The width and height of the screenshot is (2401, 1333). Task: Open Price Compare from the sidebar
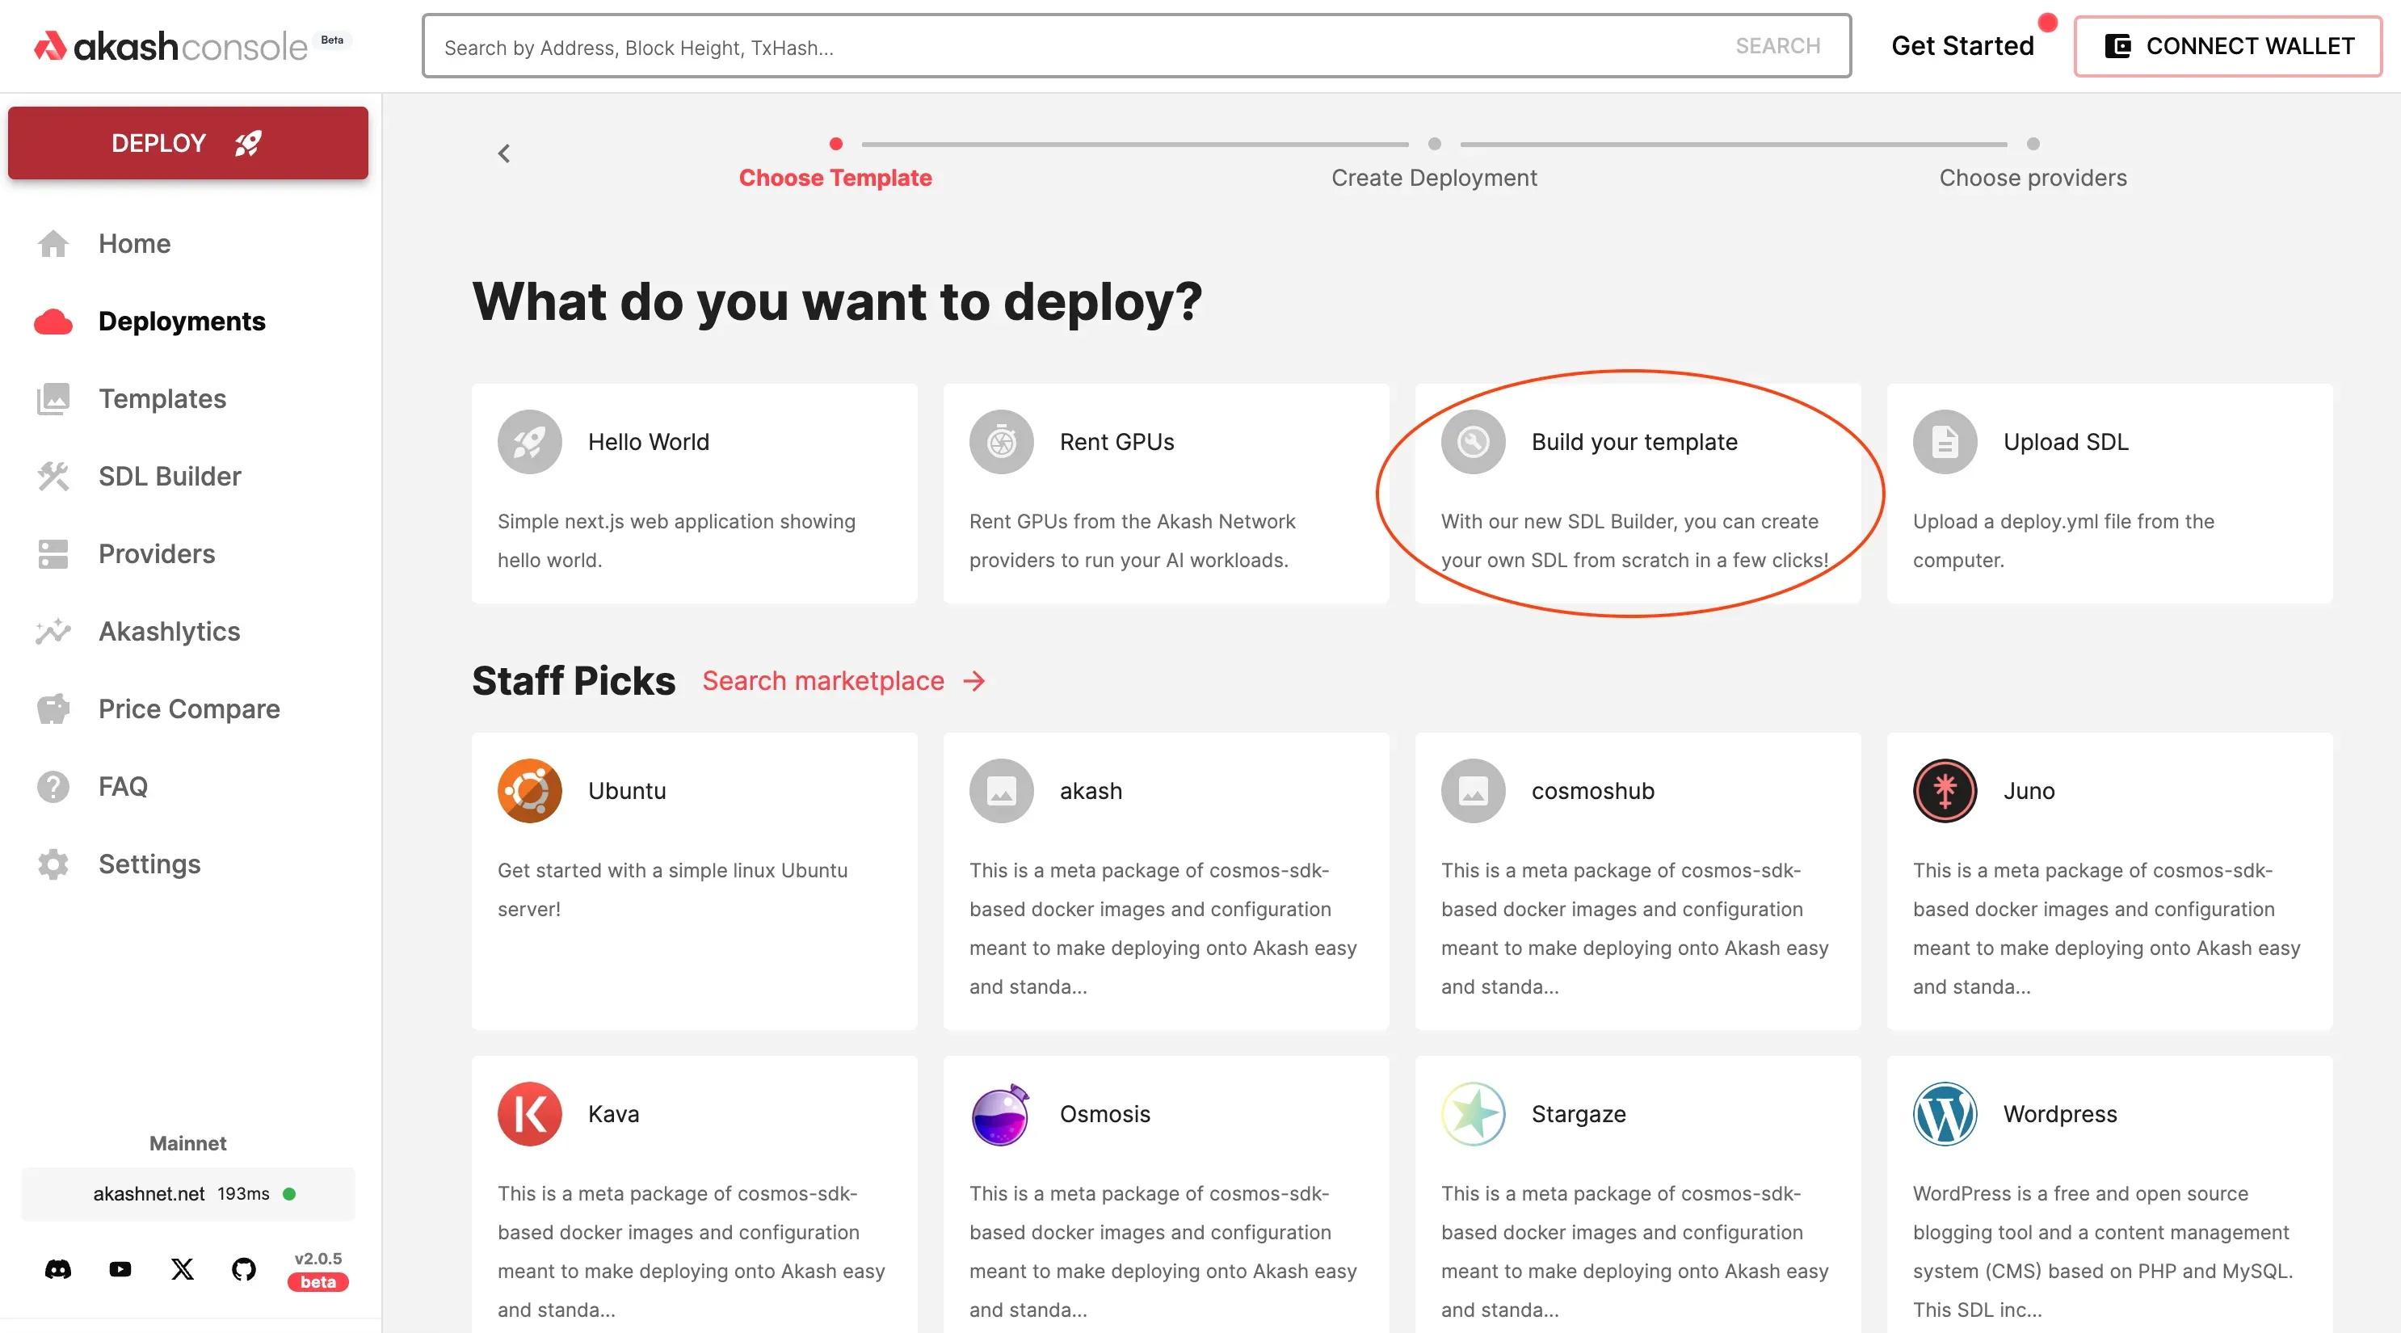point(188,709)
